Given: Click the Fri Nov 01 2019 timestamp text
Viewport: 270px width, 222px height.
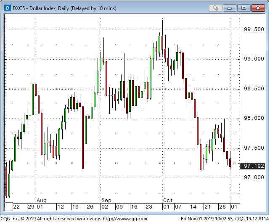Looking at the screenshot, I should 207,219.
